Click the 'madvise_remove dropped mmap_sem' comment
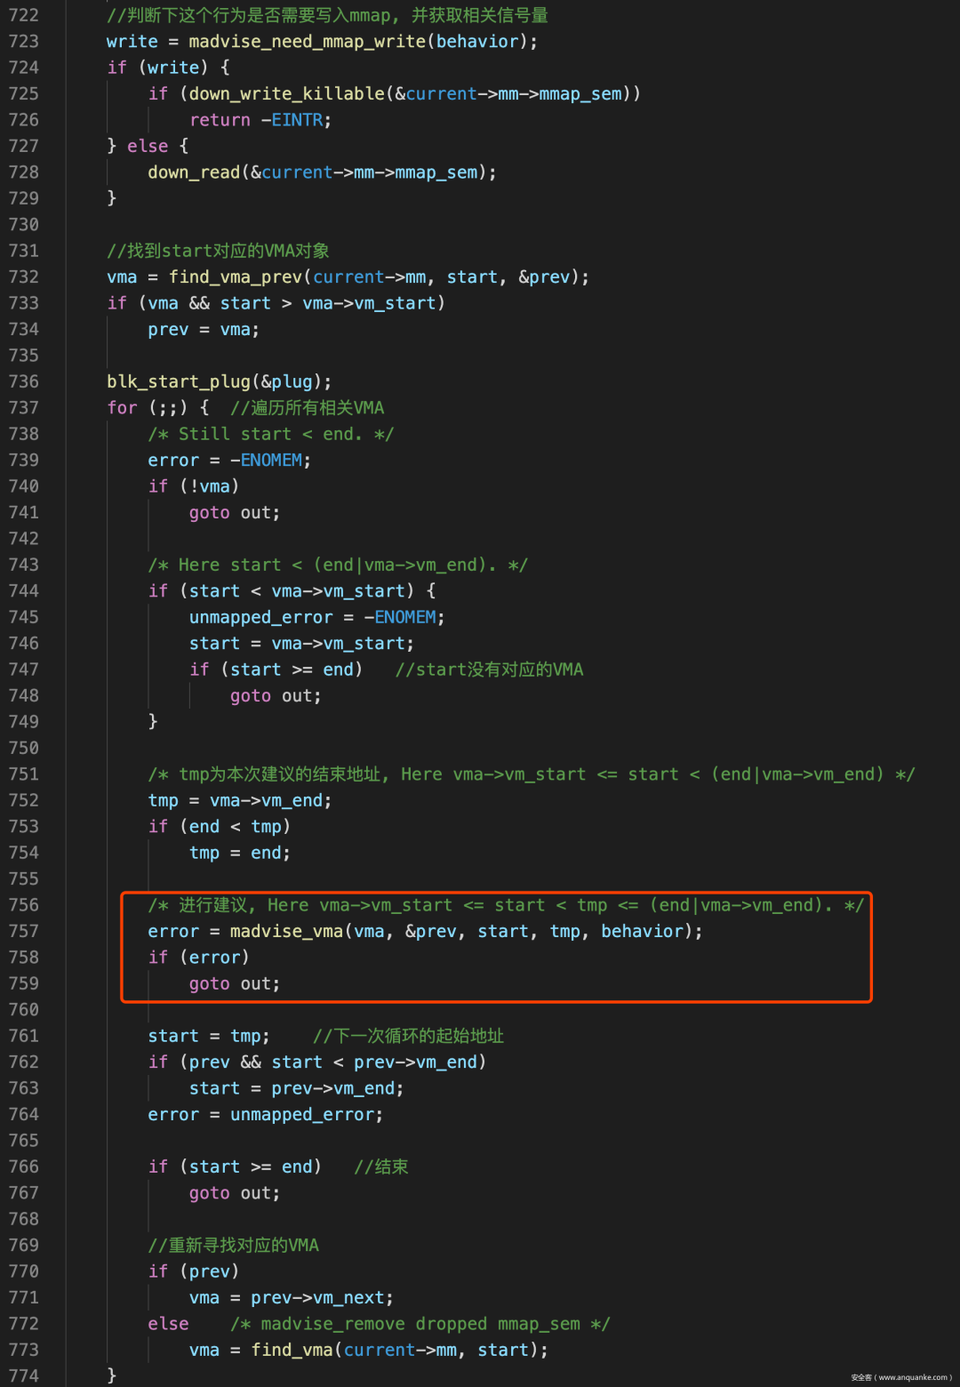960x1387 pixels. click(420, 1325)
